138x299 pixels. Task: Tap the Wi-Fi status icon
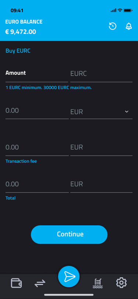(x=120, y=10)
